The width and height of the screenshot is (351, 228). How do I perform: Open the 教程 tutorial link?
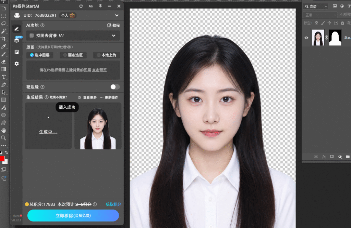tap(113, 25)
